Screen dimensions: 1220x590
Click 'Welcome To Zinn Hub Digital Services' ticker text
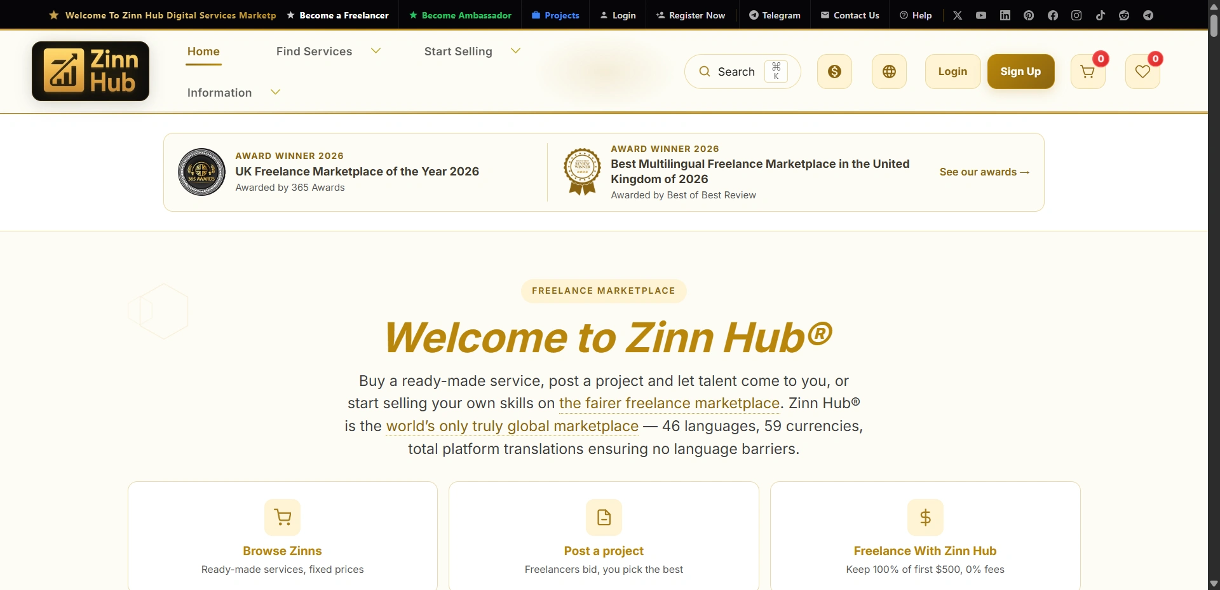pos(170,15)
